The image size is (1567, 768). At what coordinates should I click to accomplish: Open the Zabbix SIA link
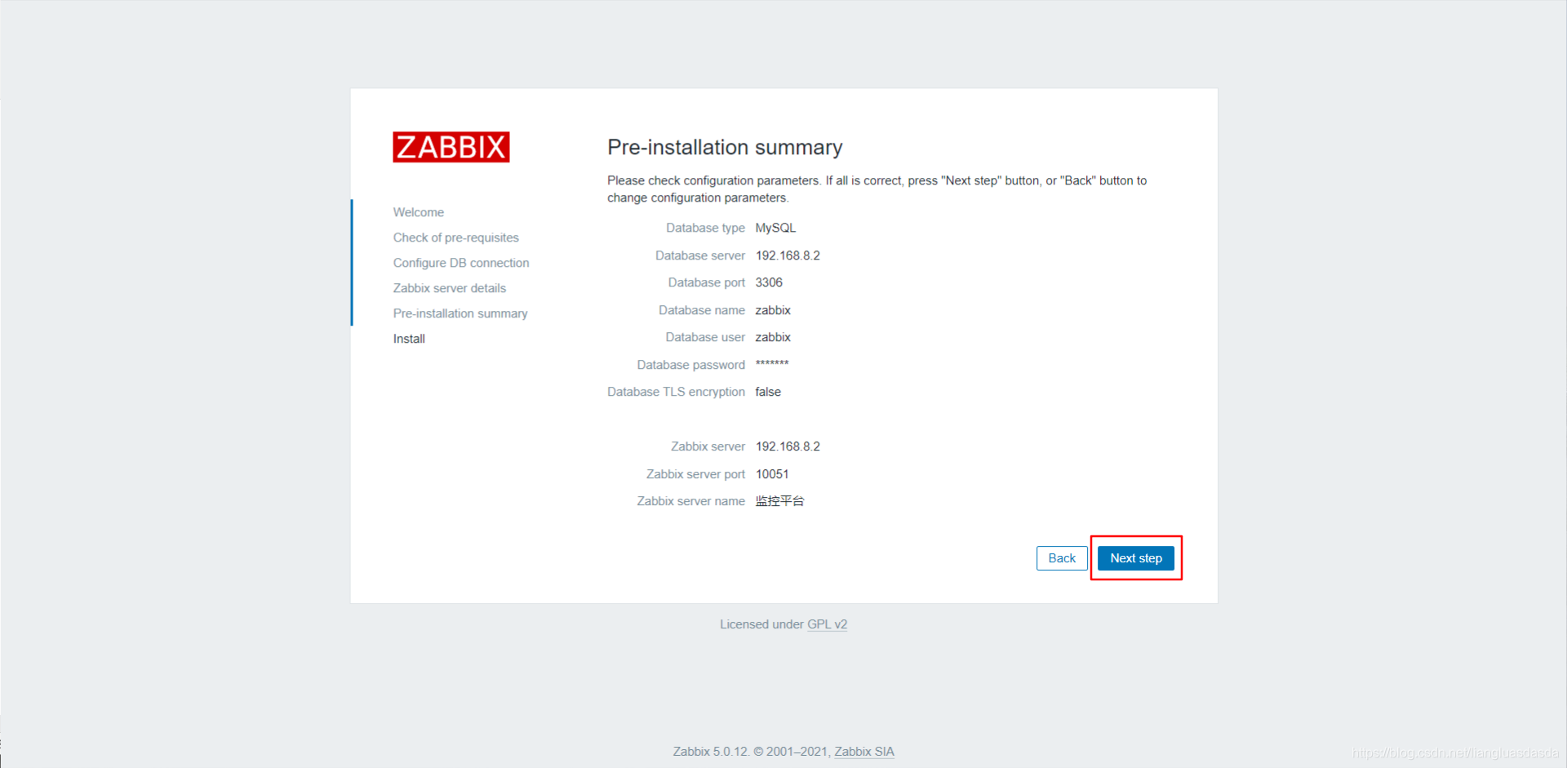tap(864, 752)
